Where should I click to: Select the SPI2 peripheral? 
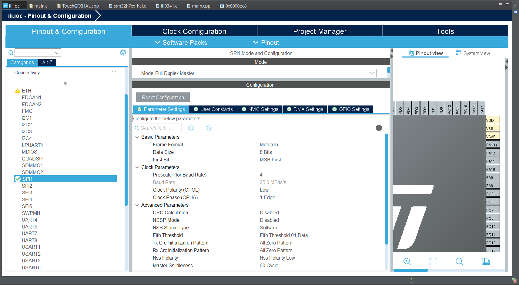pyautogui.click(x=27, y=186)
